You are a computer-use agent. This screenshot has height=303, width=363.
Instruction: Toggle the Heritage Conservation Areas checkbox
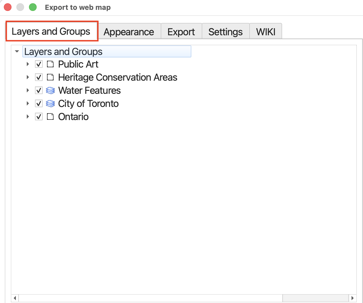click(x=39, y=77)
